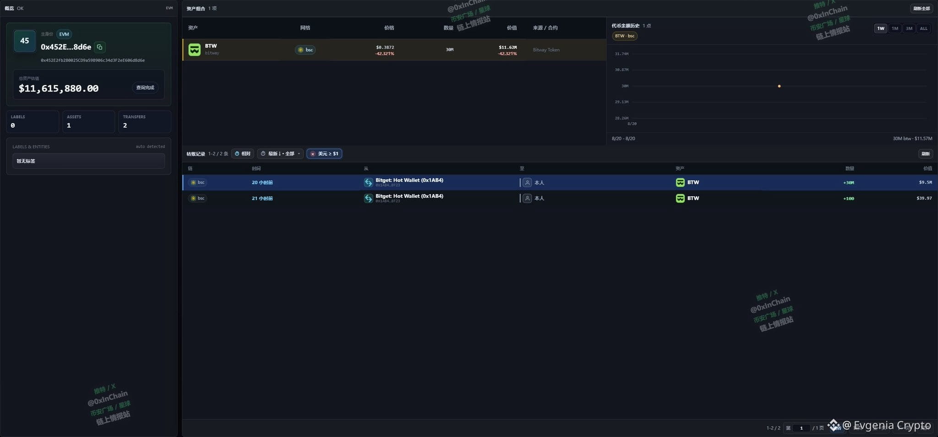Click the EVM badge beside 主身份
The height and width of the screenshot is (437, 938).
(x=64, y=34)
